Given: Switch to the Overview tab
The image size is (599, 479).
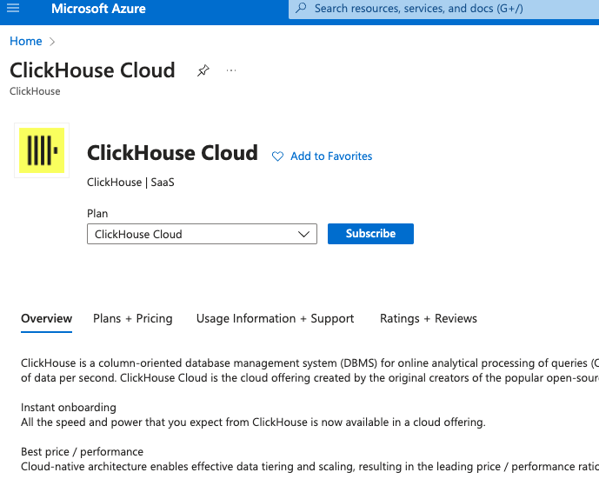Looking at the screenshot, I should tap(46, 318).
